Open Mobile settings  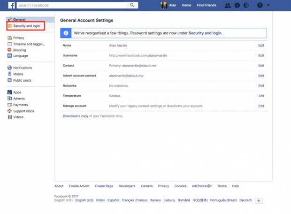[18, 74]
